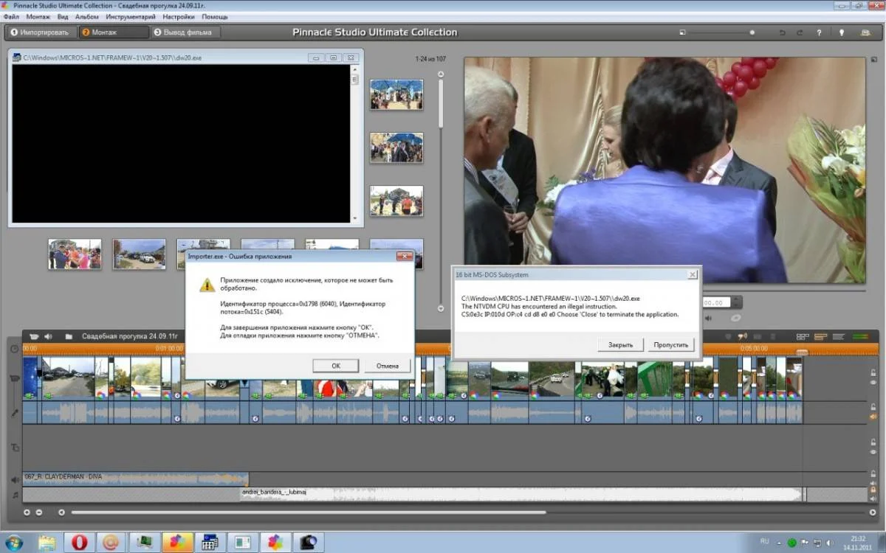Viewport: 886px width, 553px height.
Task: Toggle the video track lock icon
Action: click(873, 373)
